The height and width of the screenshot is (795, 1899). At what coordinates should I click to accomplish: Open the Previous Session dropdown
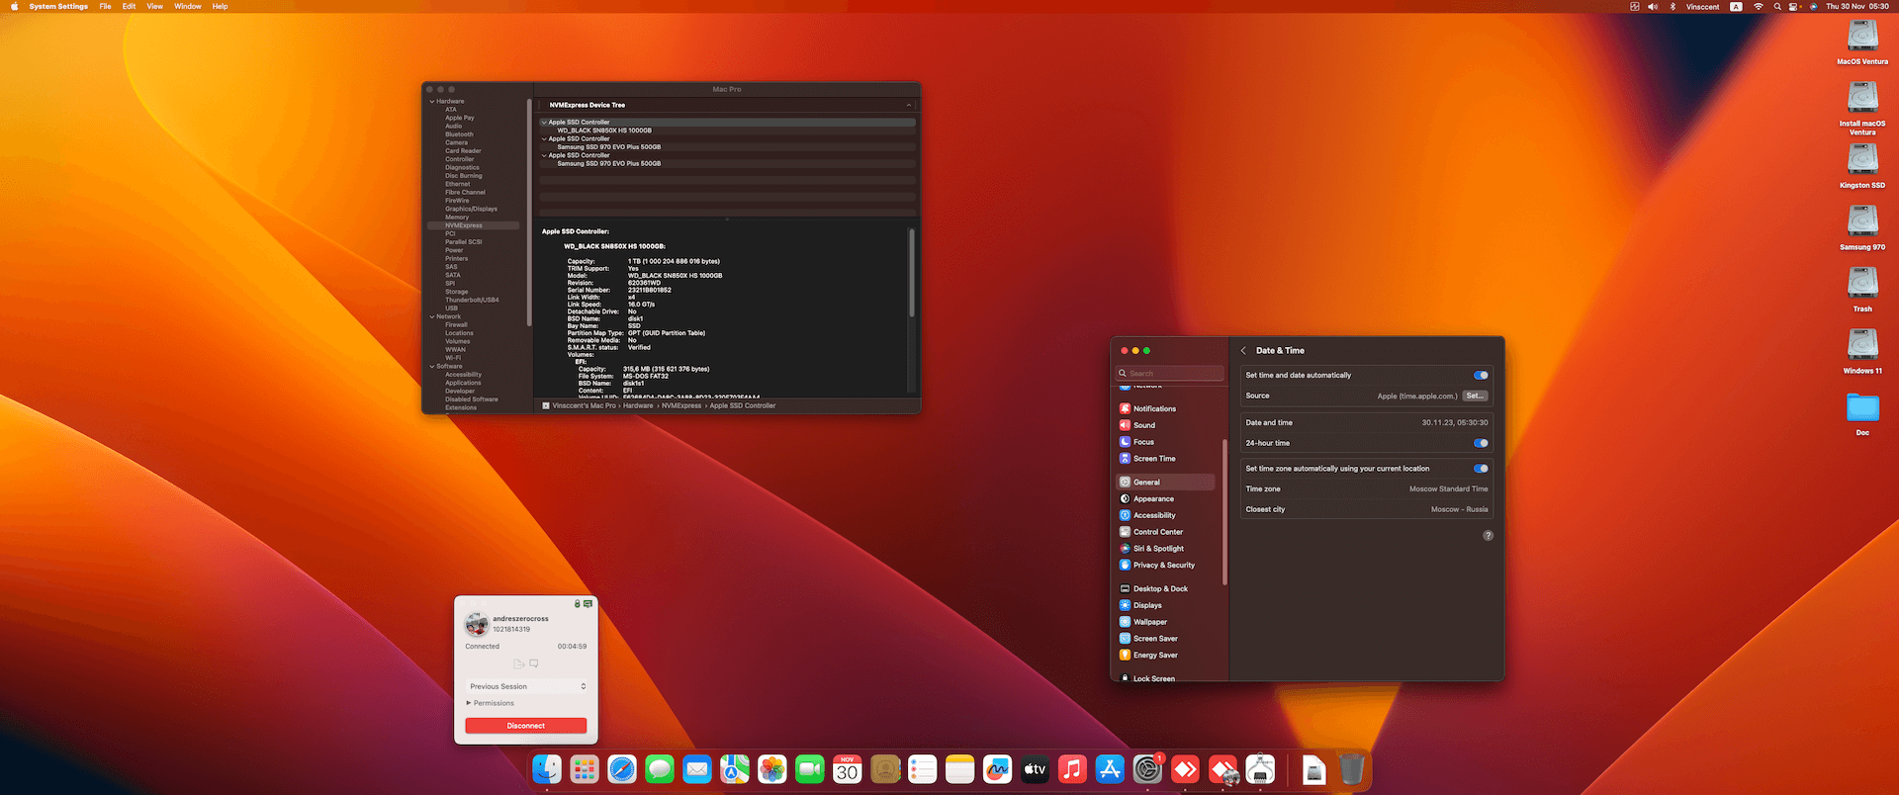tap(527, 686)
